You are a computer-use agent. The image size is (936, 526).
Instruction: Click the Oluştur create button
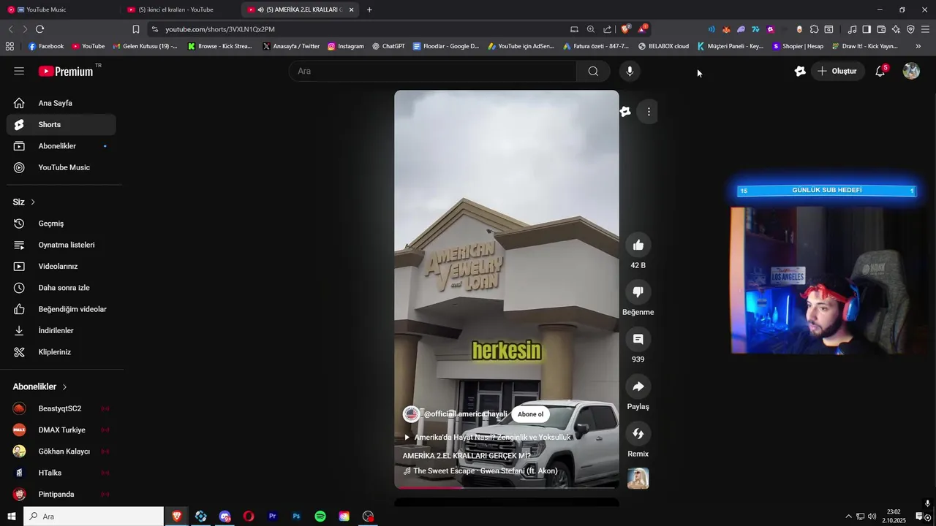pos(838,71)
